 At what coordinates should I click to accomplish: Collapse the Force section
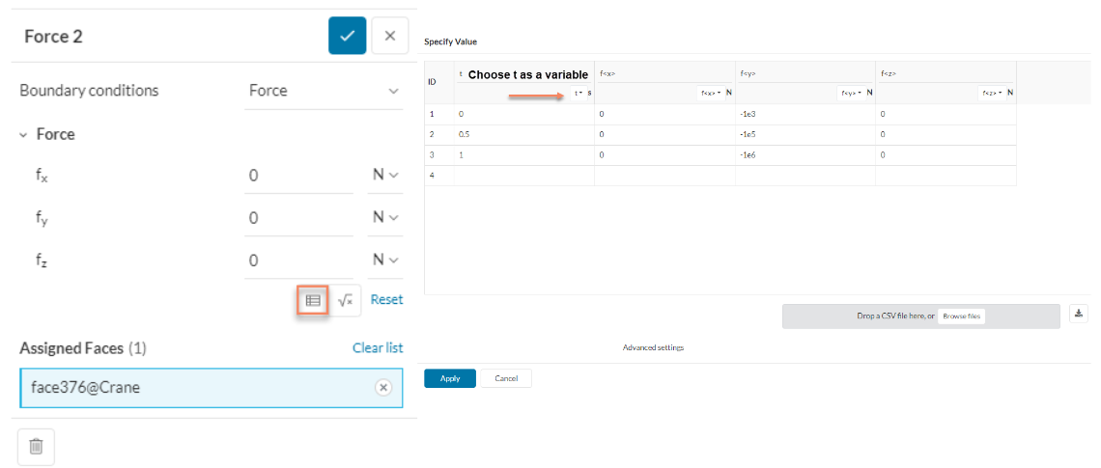(x=23, y=135)
